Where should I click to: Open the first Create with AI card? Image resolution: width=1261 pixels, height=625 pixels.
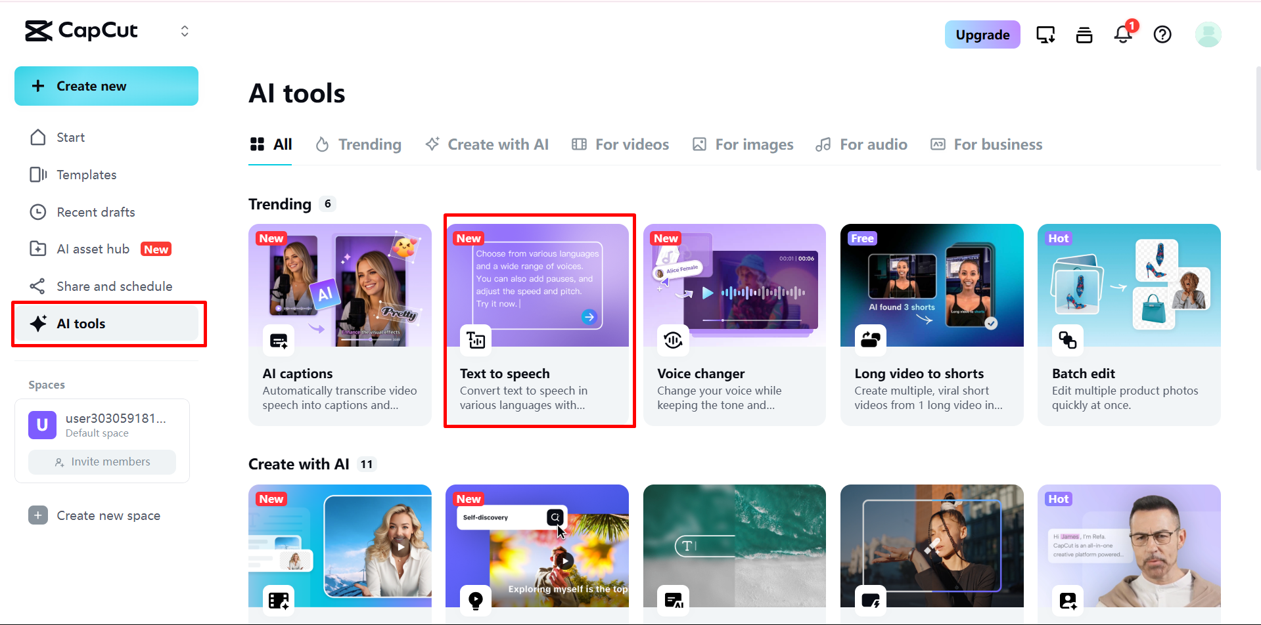coord(340,553)
